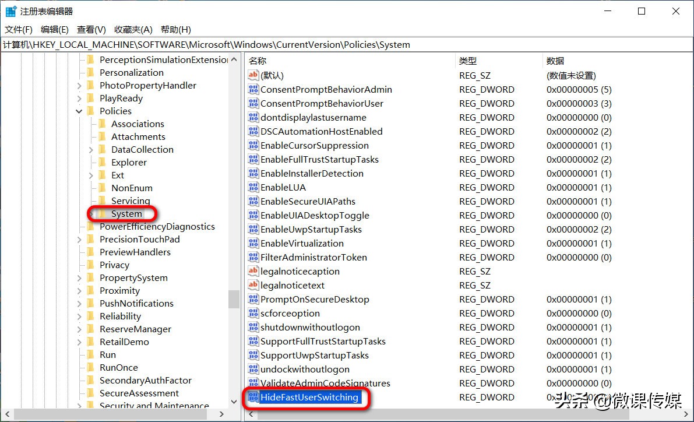Click the folder icon of the Policies key
694x422 pixels.
pos(91,111)
